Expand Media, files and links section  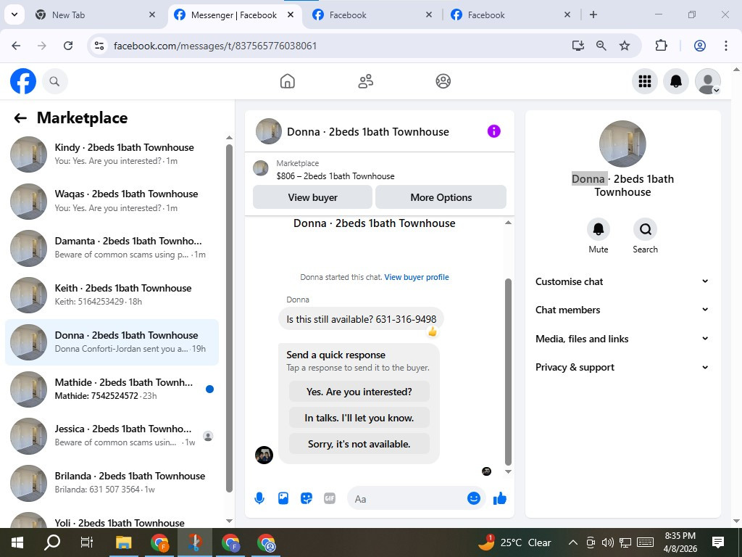[x=622, y=339]
